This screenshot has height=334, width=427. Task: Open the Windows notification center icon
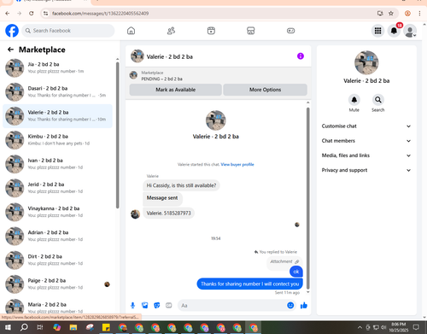[416, 327]
